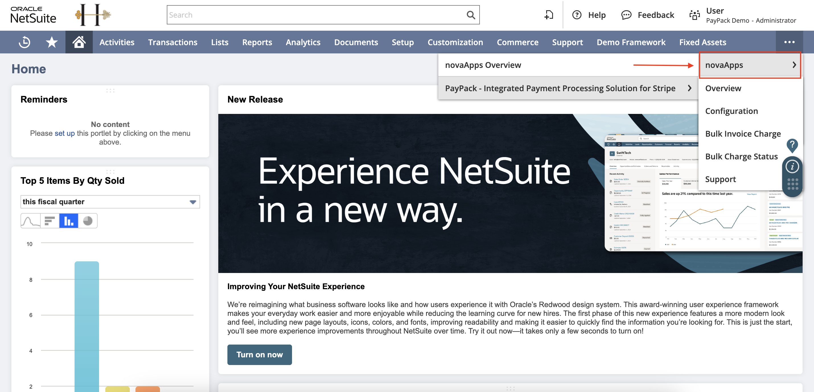Select the novaApps menu entry

coord(750,65)
